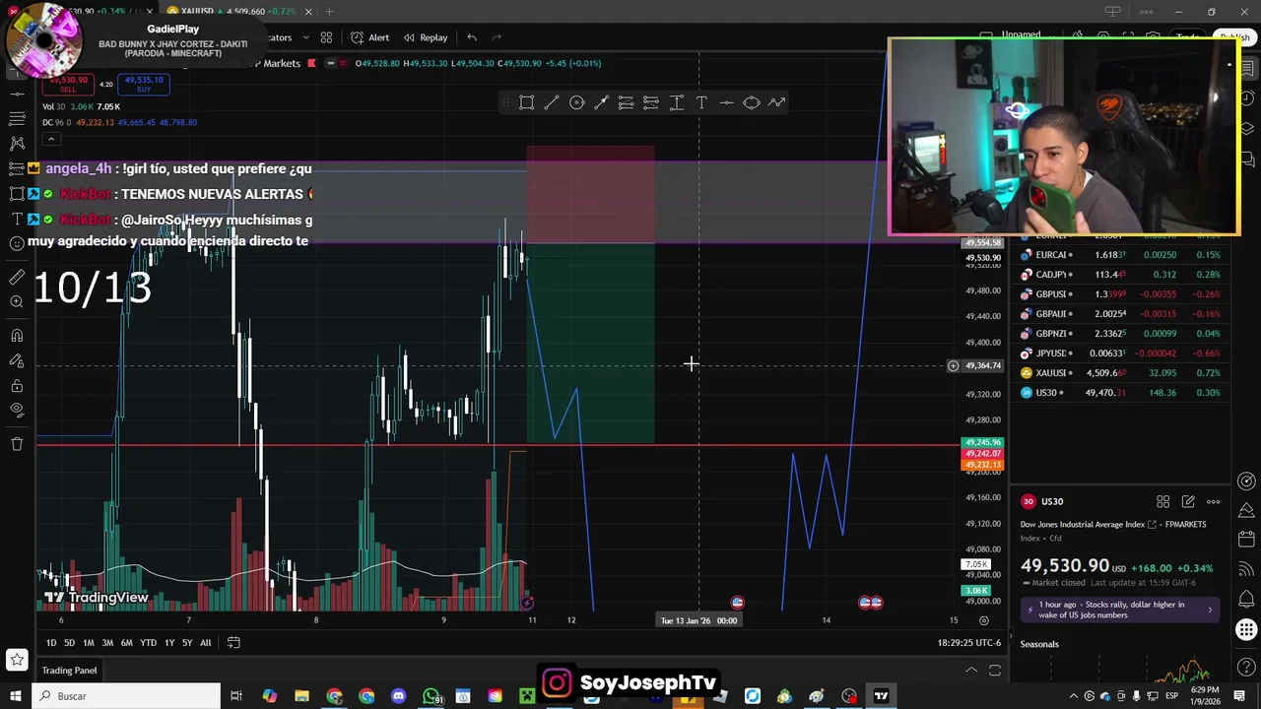Open US30 details grid view icon
The image size is (1261, 709).
click(x=1162, y=501)
